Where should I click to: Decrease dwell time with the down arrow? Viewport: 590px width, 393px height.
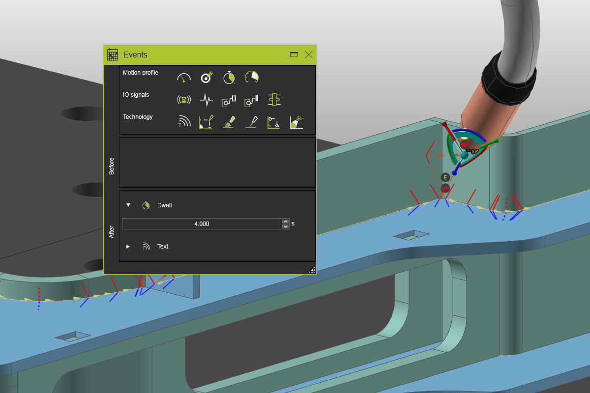pyautogui.click(x=286, y=226)
